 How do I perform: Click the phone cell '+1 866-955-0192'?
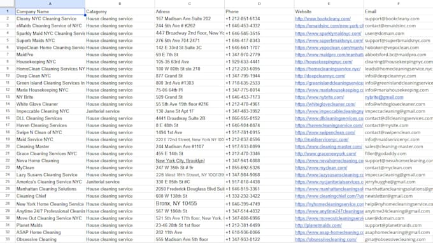coord(259,118)
